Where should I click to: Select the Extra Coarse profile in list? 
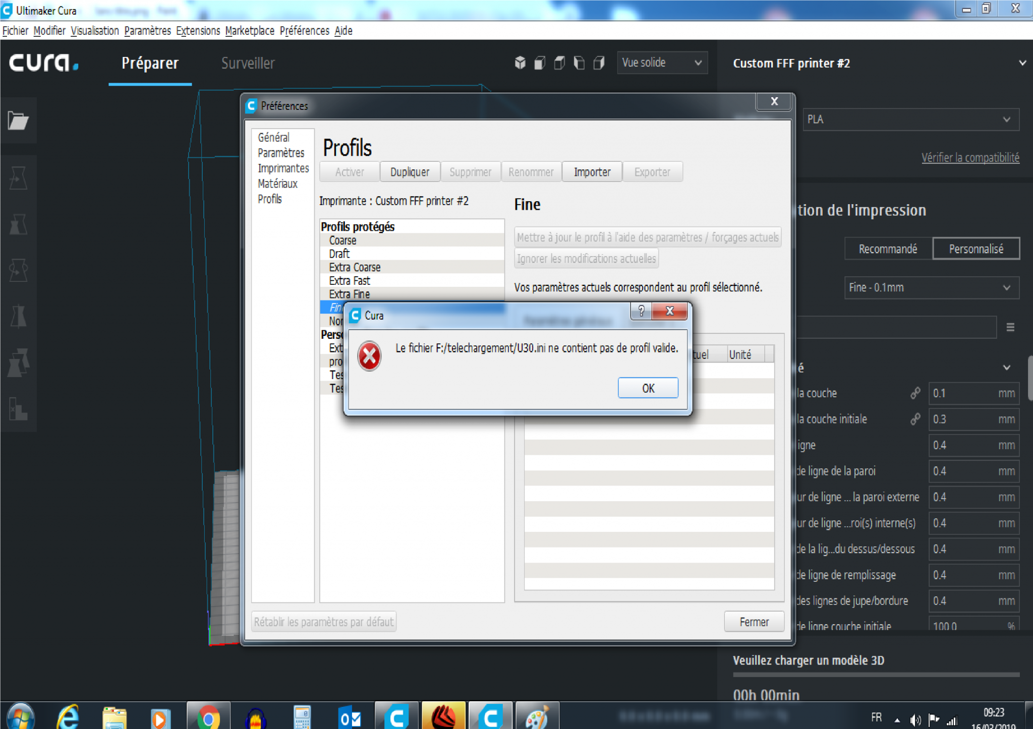(x=355, y=267)
